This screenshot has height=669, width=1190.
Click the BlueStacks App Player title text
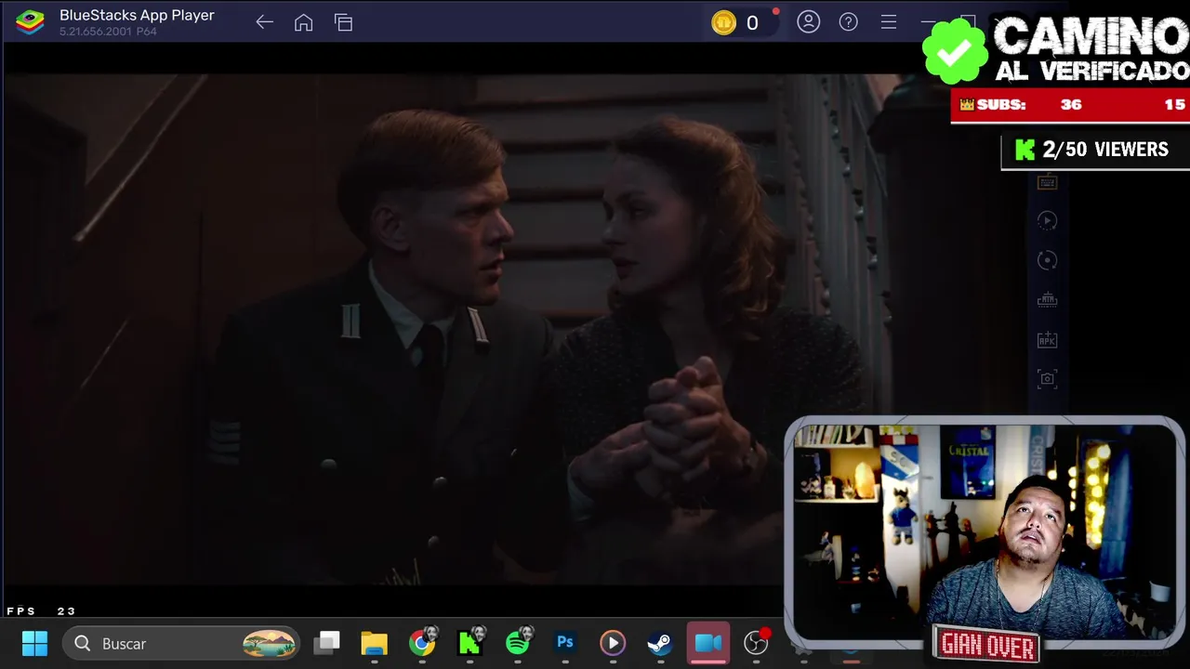click(137, 15)
